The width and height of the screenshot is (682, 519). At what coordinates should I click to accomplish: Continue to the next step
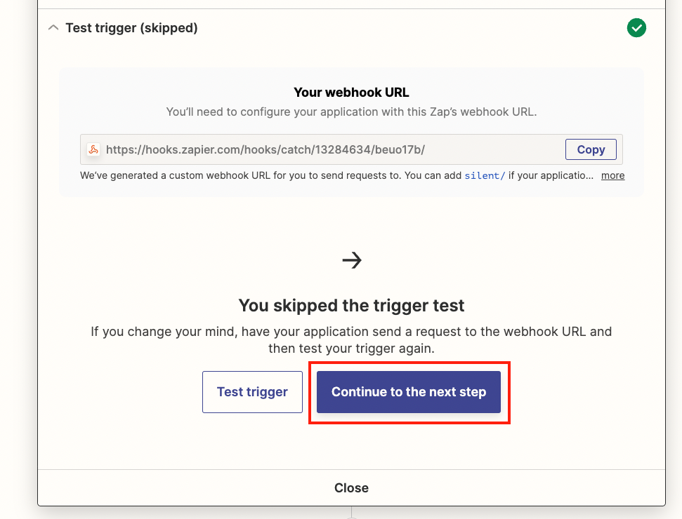(x=408, y=392)
